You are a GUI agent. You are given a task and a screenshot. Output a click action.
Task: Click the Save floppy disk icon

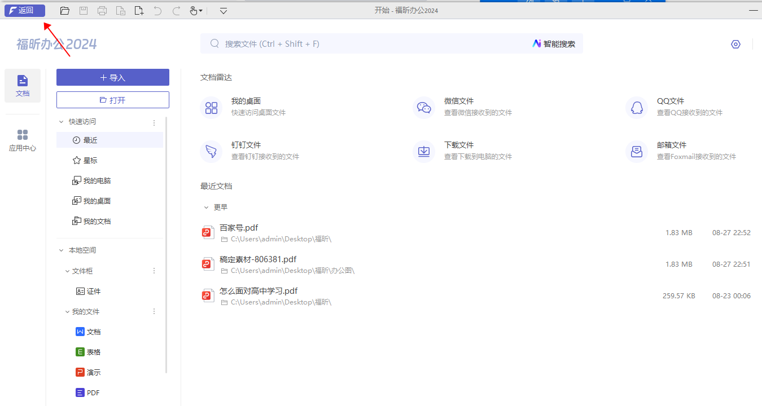click(x=83, y=10)
